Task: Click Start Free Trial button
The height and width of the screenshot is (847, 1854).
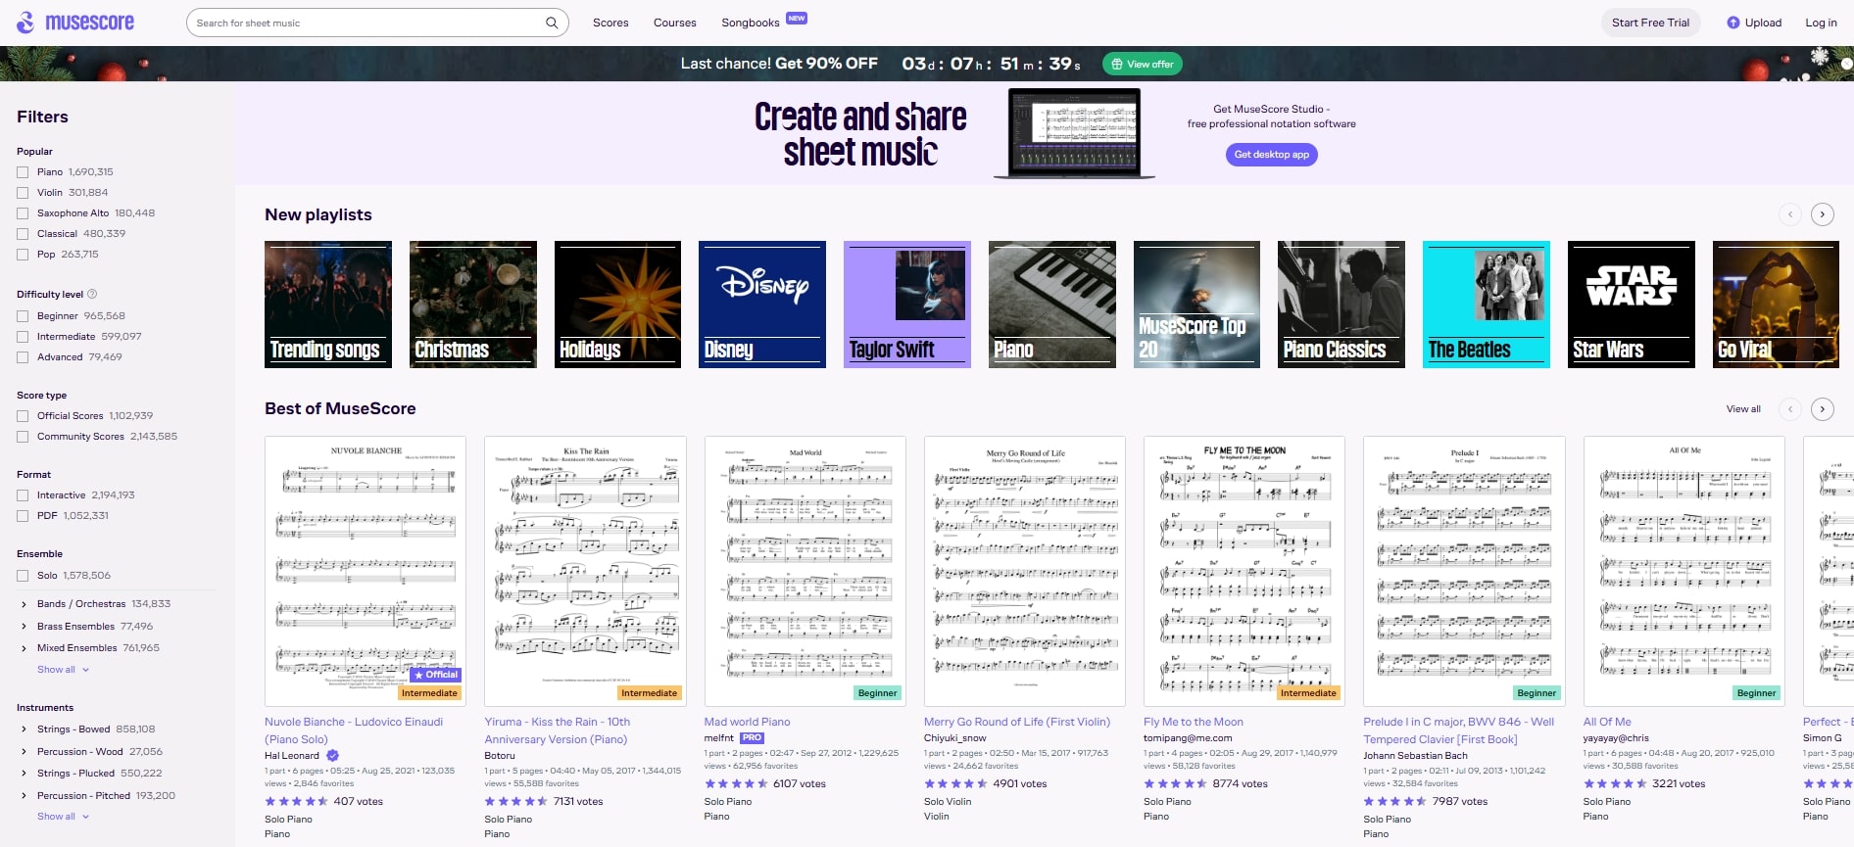Action: 1651,23
